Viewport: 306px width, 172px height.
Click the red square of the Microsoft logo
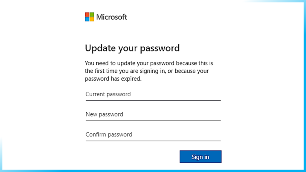tap(87, 15)
